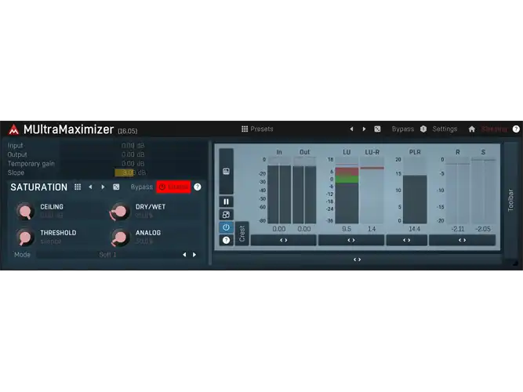523x392 pixels.
Task: Pause the meters
Action: [x=226, y=201]
